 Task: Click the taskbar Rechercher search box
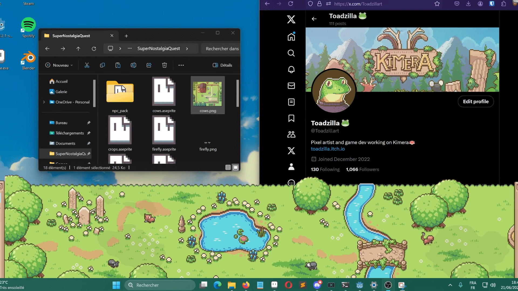click(160, 285)
